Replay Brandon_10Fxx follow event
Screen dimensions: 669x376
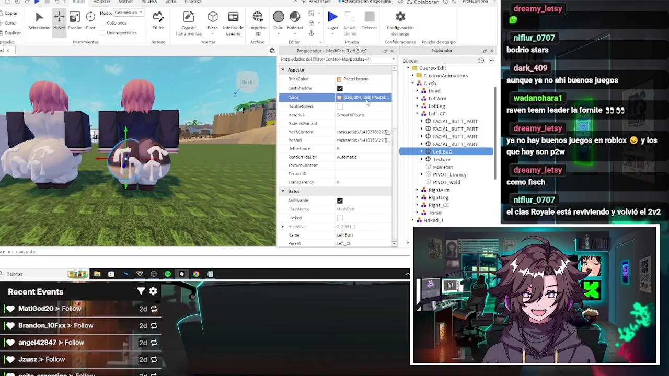(154, 326)
